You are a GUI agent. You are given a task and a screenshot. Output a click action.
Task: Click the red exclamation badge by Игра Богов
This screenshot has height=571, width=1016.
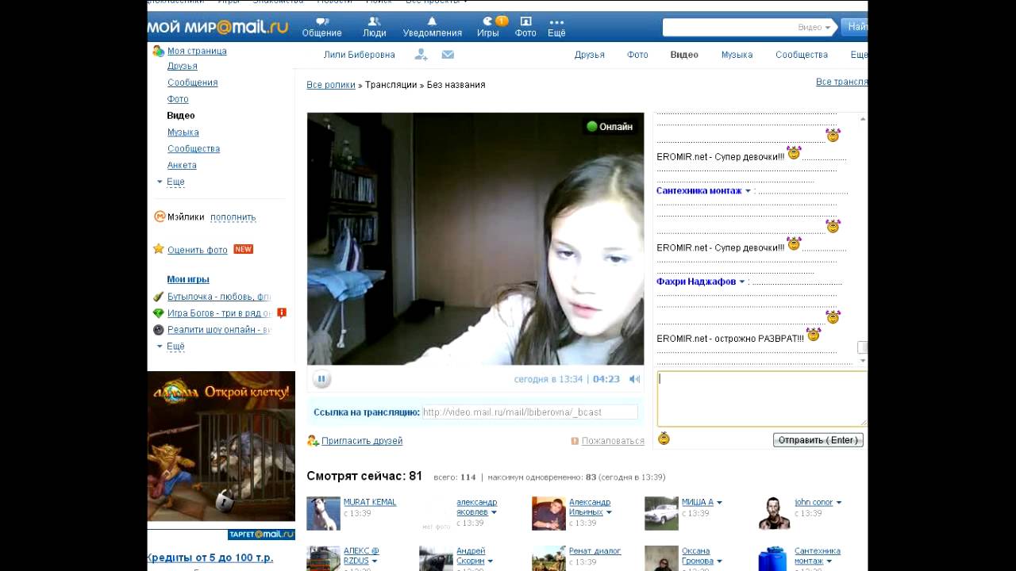click(281, 313)
